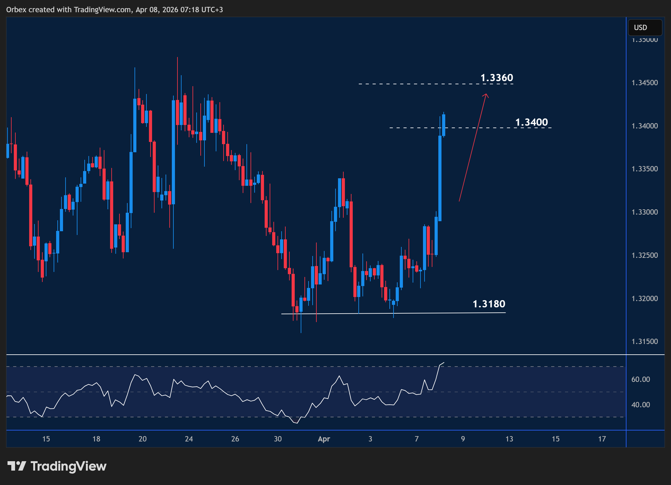Select the 1.3400 resistance label
The image size is (671, 485).
(x=532, y=123)
